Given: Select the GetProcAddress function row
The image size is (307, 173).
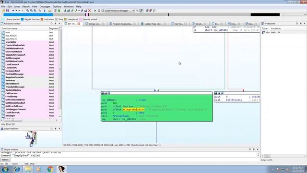Looking at the screenshot, I should coord(30,106).
